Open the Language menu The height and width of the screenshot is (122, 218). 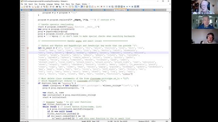(50, 4)
